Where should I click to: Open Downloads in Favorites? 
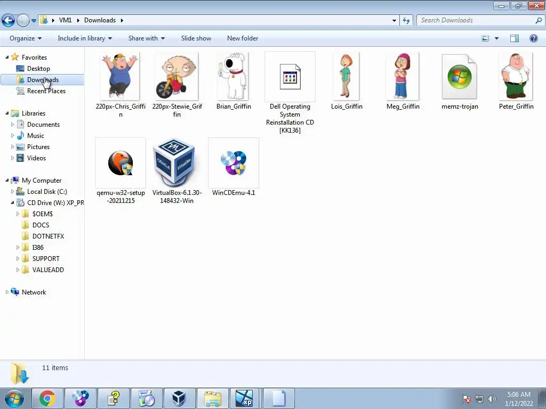(43, 80)
